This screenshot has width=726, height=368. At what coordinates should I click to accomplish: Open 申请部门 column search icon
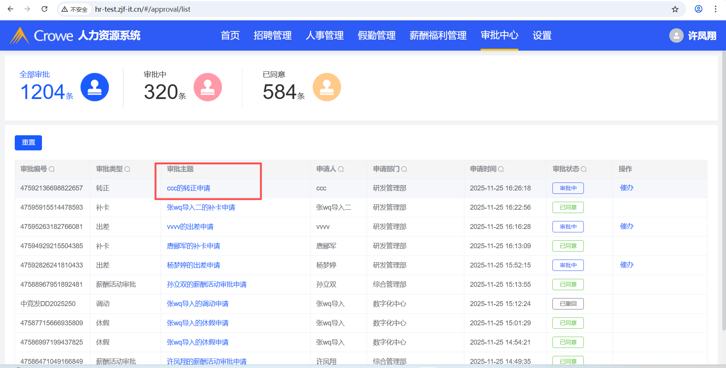click(404, 169)
